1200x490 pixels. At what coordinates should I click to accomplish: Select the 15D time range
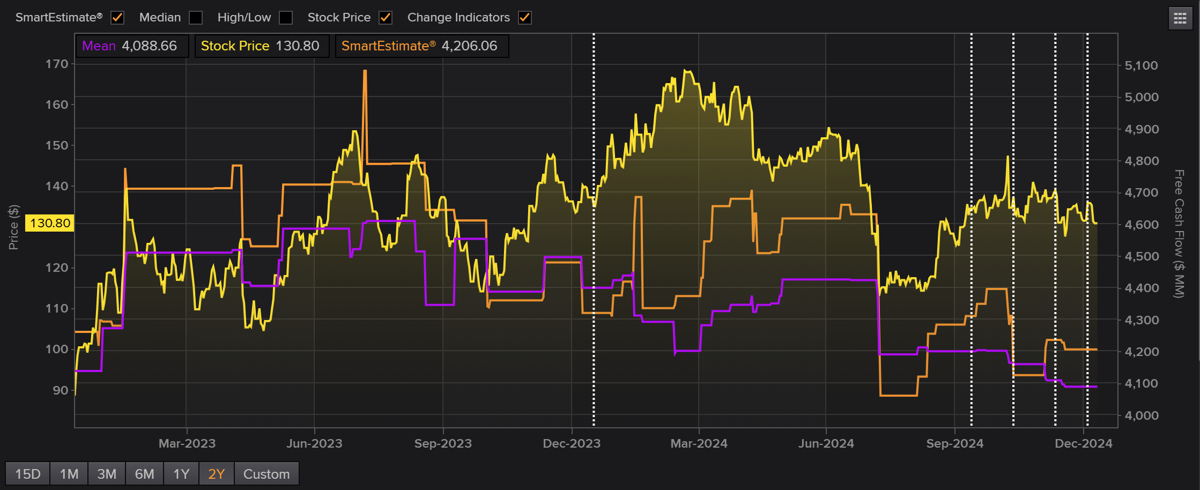(28, 474)
